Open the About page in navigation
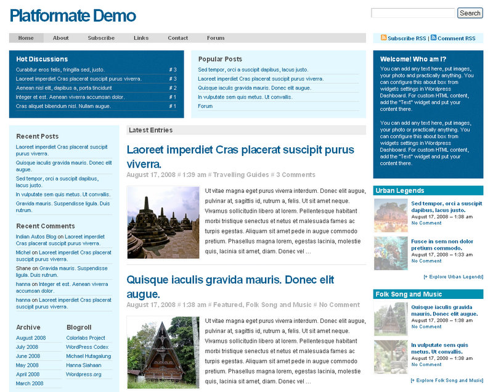493x392 pixels. [60, 38]
